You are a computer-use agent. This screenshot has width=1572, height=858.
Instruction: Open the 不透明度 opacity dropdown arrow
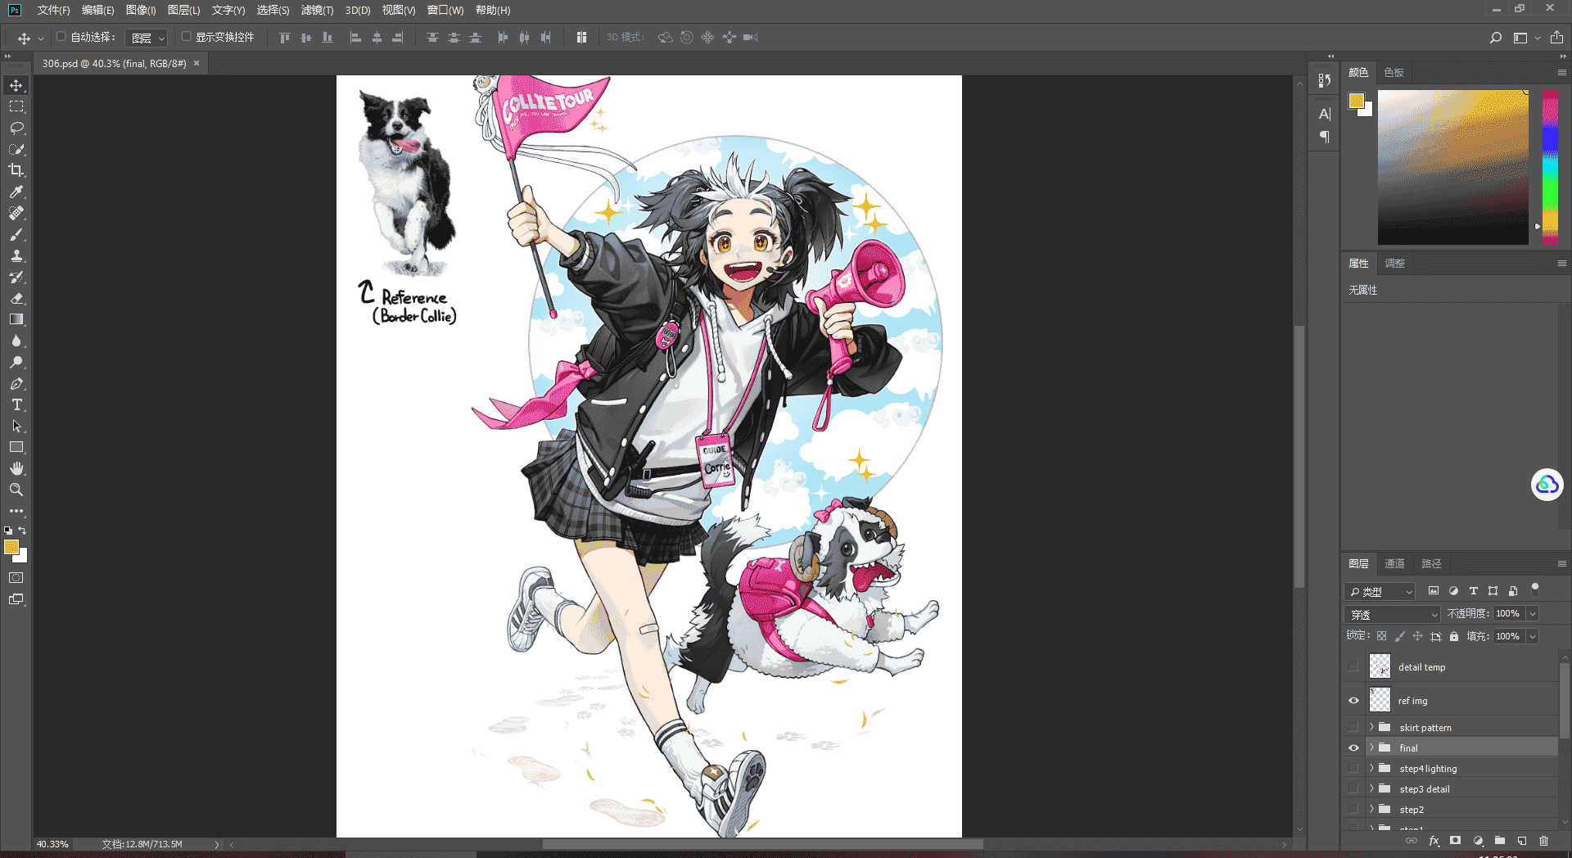coord(1533,613)
